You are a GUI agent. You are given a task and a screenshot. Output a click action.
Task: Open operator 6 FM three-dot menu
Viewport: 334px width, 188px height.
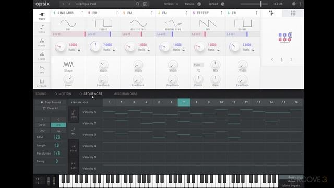coord(256,13)
